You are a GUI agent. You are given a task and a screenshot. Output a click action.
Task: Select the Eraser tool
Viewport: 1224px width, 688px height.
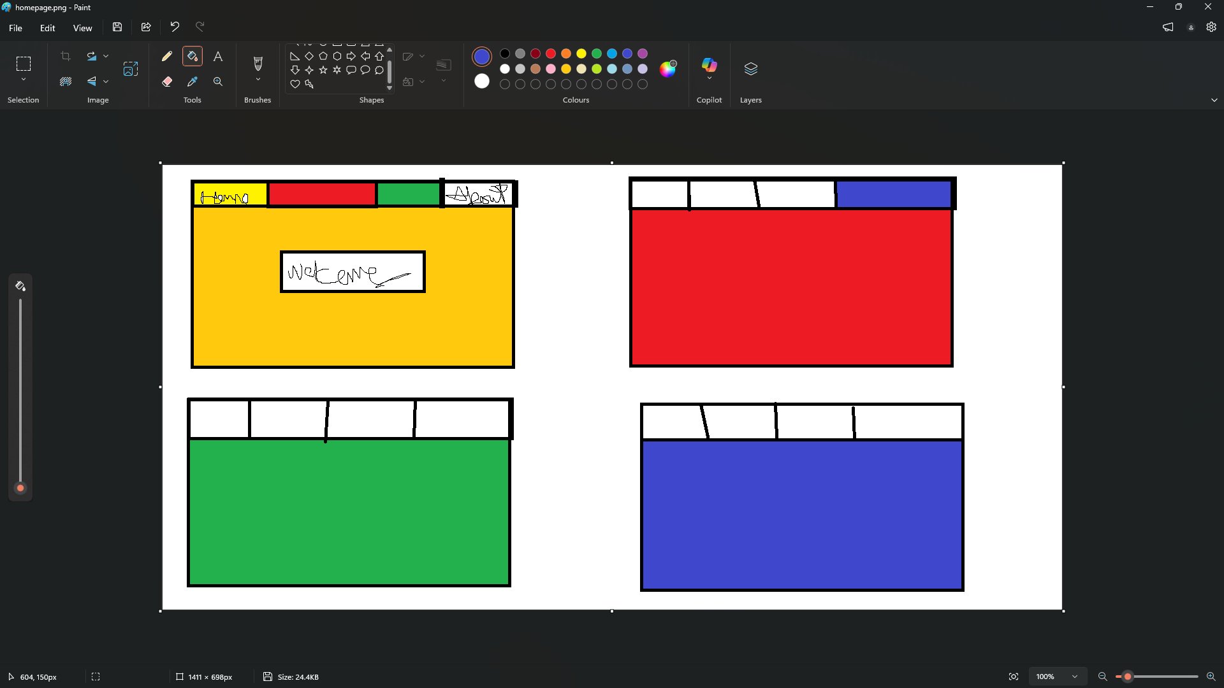[167, 82]
